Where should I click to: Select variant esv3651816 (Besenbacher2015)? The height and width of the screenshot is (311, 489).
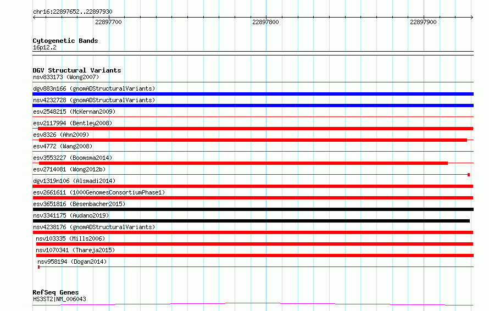coord(79,204)
